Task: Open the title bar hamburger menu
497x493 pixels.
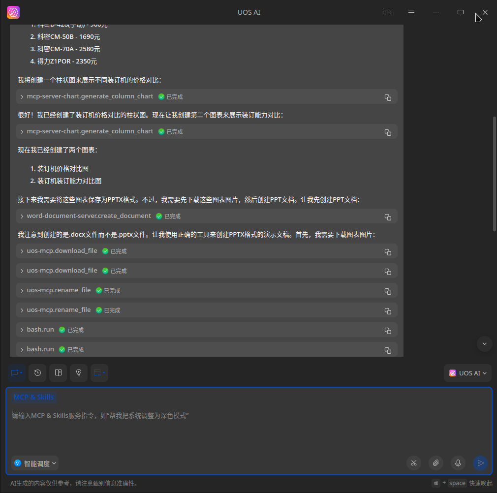Action: pos(411,12)
